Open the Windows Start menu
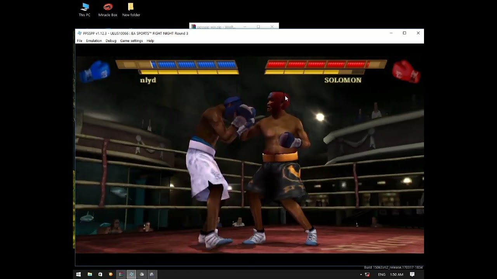Viewport: 497px width, 279px height. 78,274
